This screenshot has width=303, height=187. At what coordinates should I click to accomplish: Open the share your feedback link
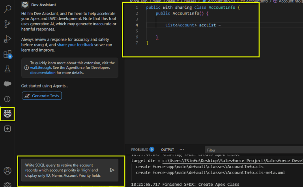point(75,45)
